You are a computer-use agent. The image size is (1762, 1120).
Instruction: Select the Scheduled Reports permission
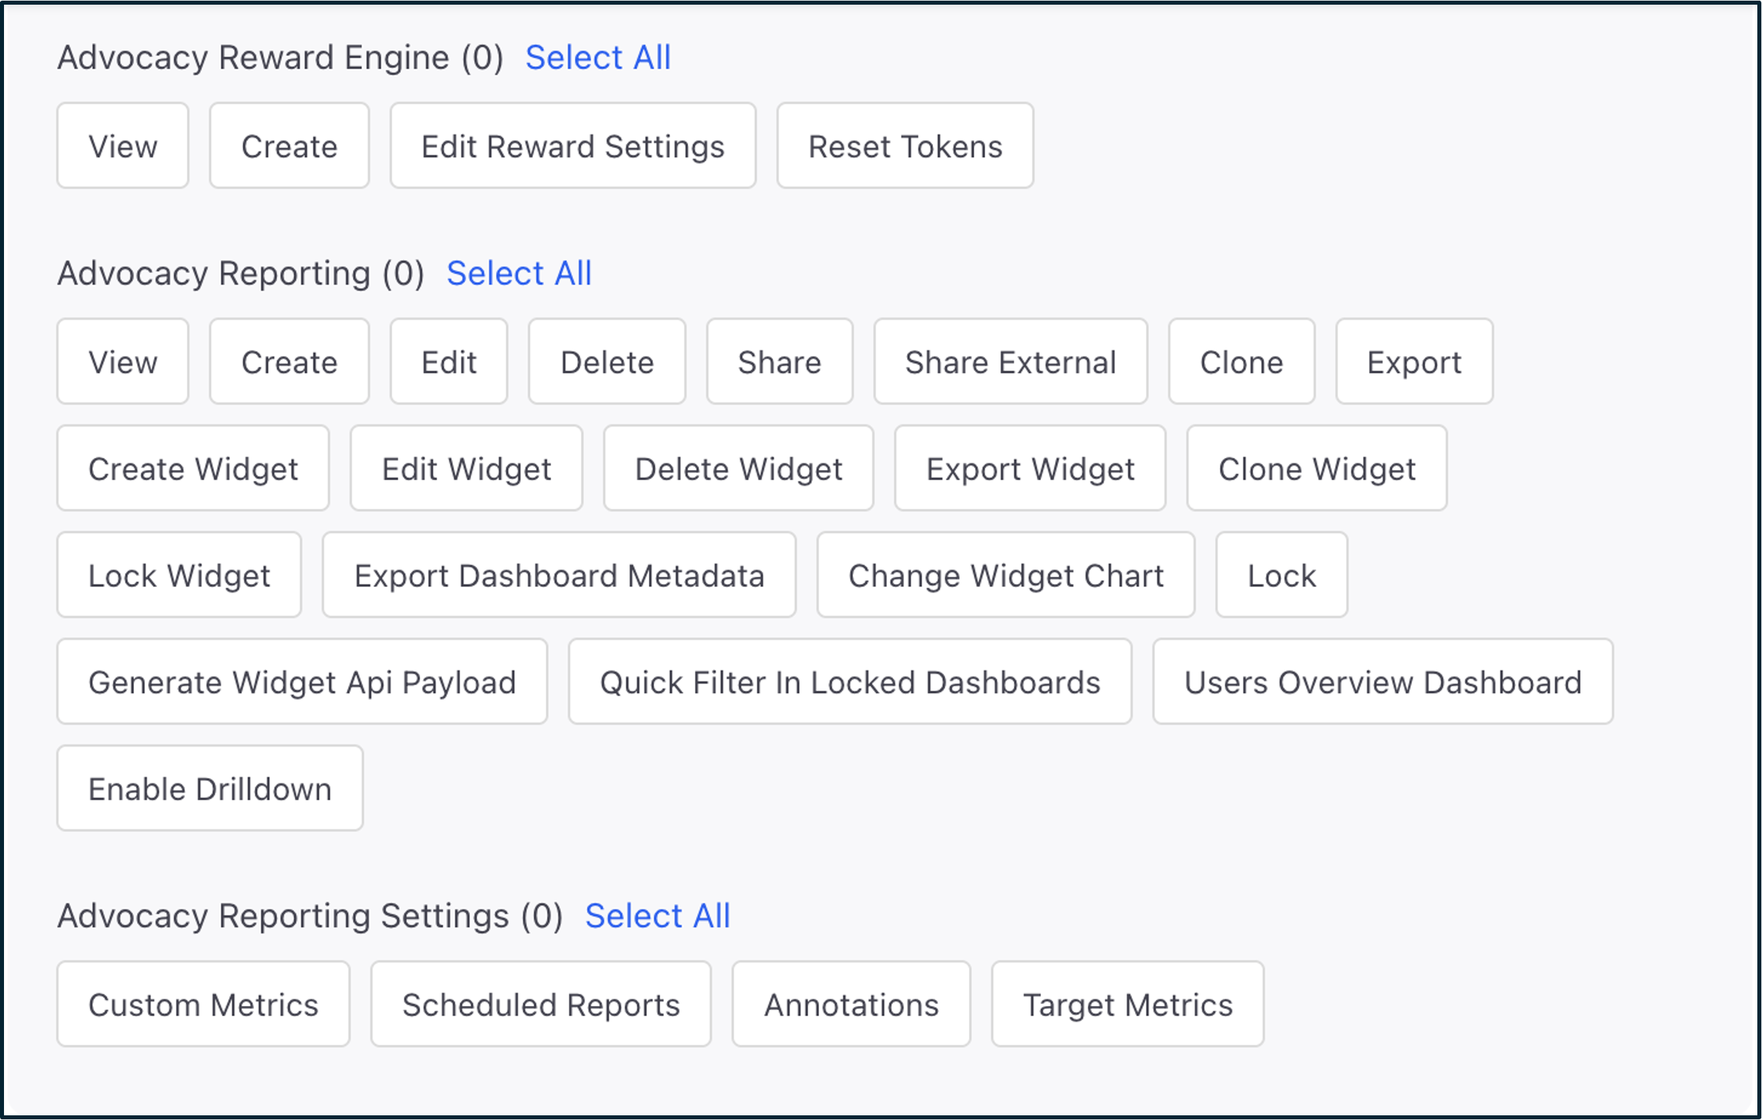[541, 1005]
